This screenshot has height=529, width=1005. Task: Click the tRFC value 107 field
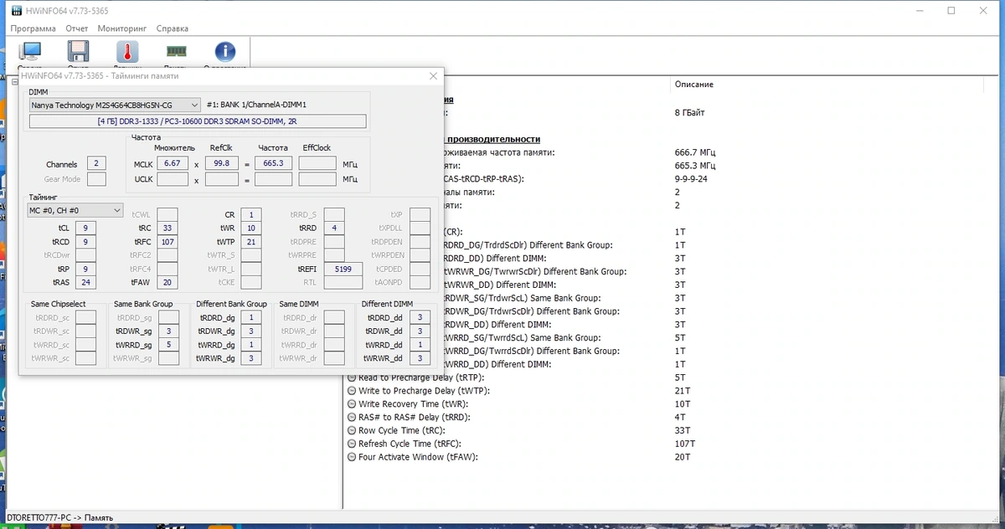(167, 242)
